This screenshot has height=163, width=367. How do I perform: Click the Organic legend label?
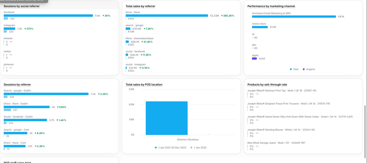[311, 69]
